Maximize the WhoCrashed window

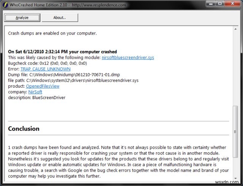220,3
